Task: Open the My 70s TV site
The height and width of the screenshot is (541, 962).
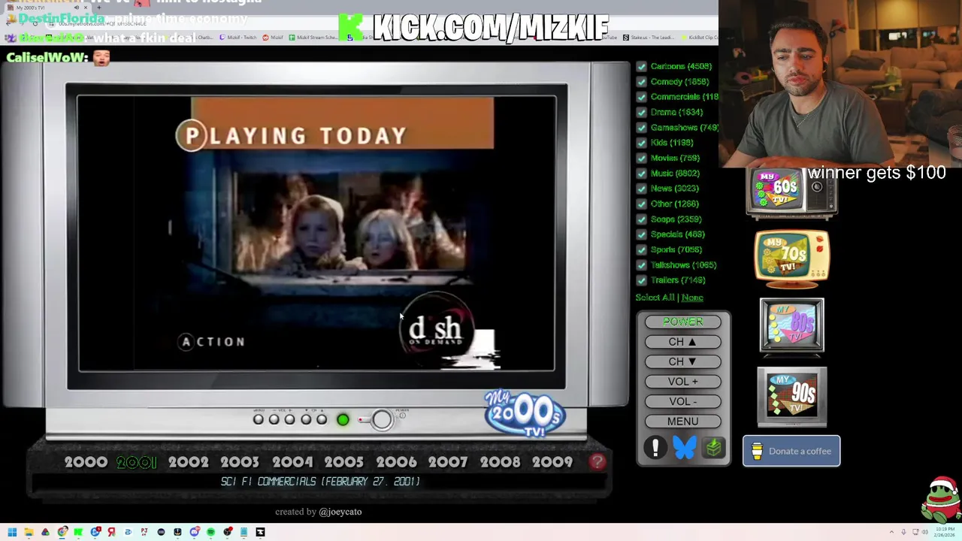Action: [792, 259]
